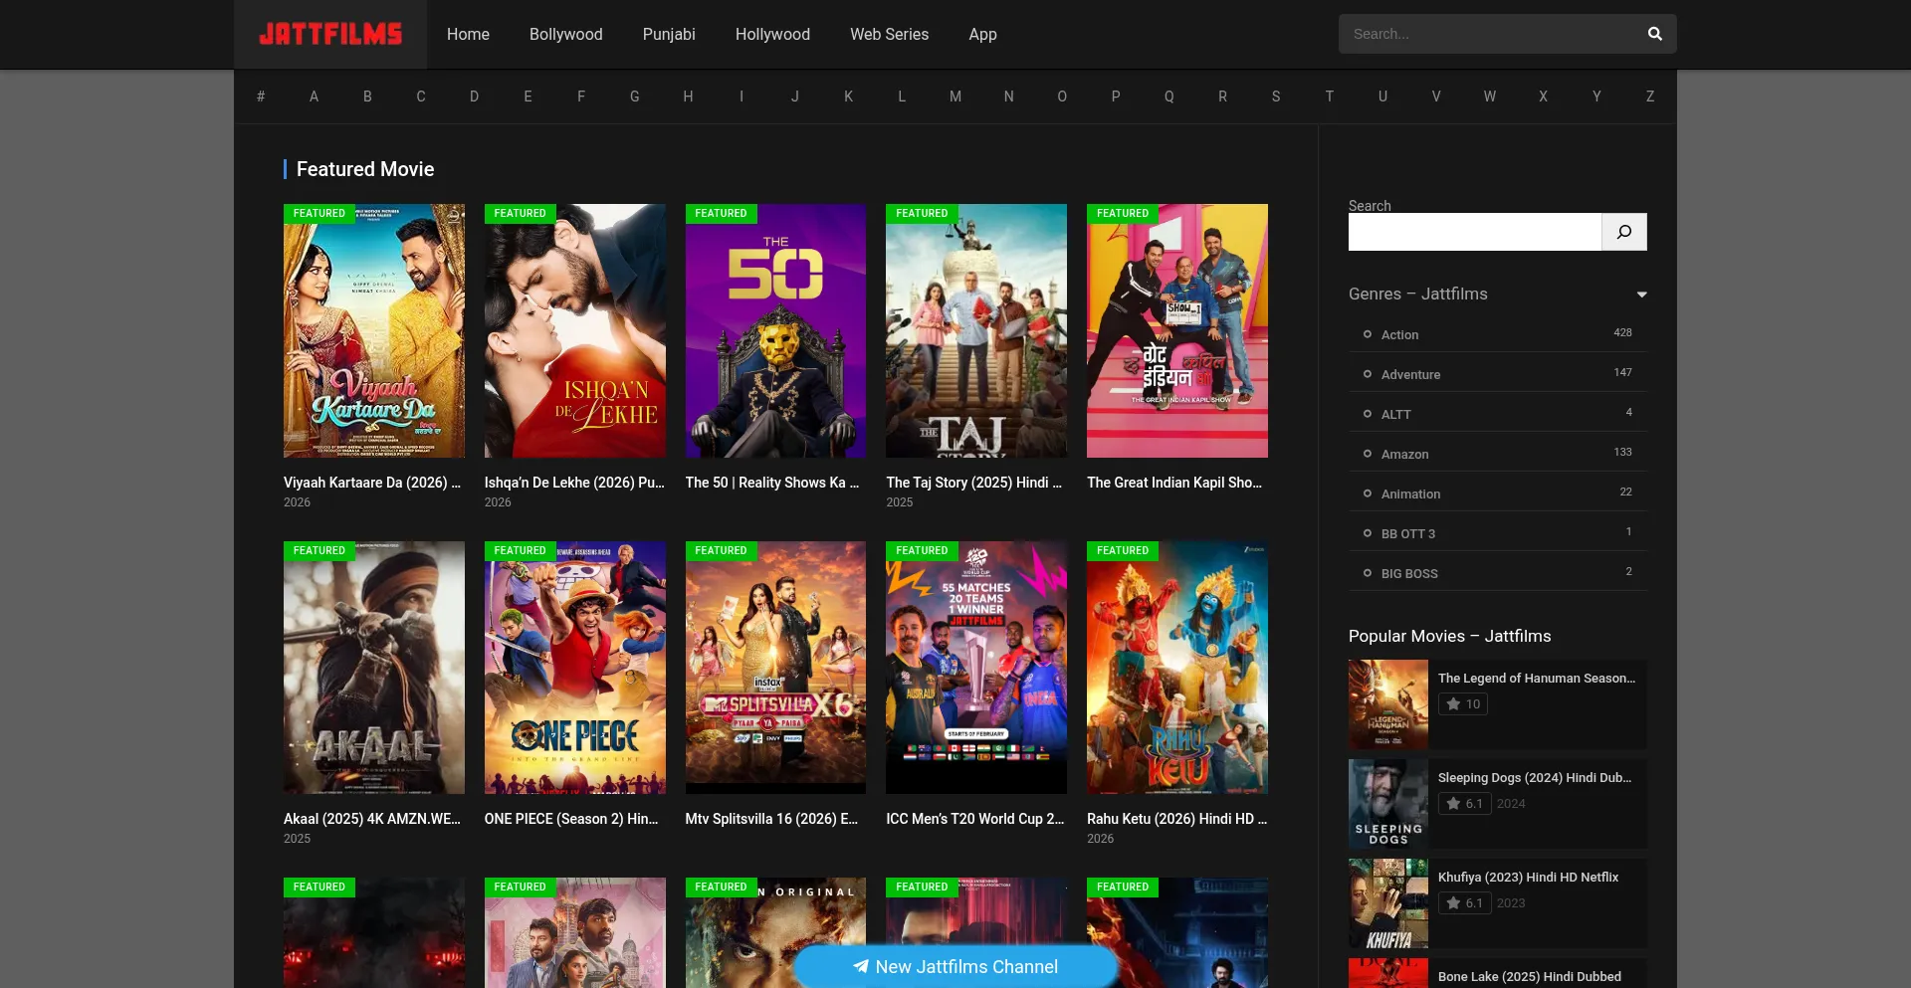Open the App page
The image size is (1911, 988).
(x=982, y=34)
